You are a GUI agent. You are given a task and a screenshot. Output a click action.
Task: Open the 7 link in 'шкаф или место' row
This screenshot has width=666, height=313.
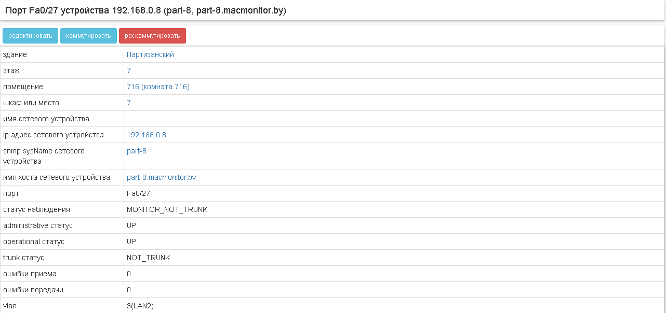tap(129, 103)
